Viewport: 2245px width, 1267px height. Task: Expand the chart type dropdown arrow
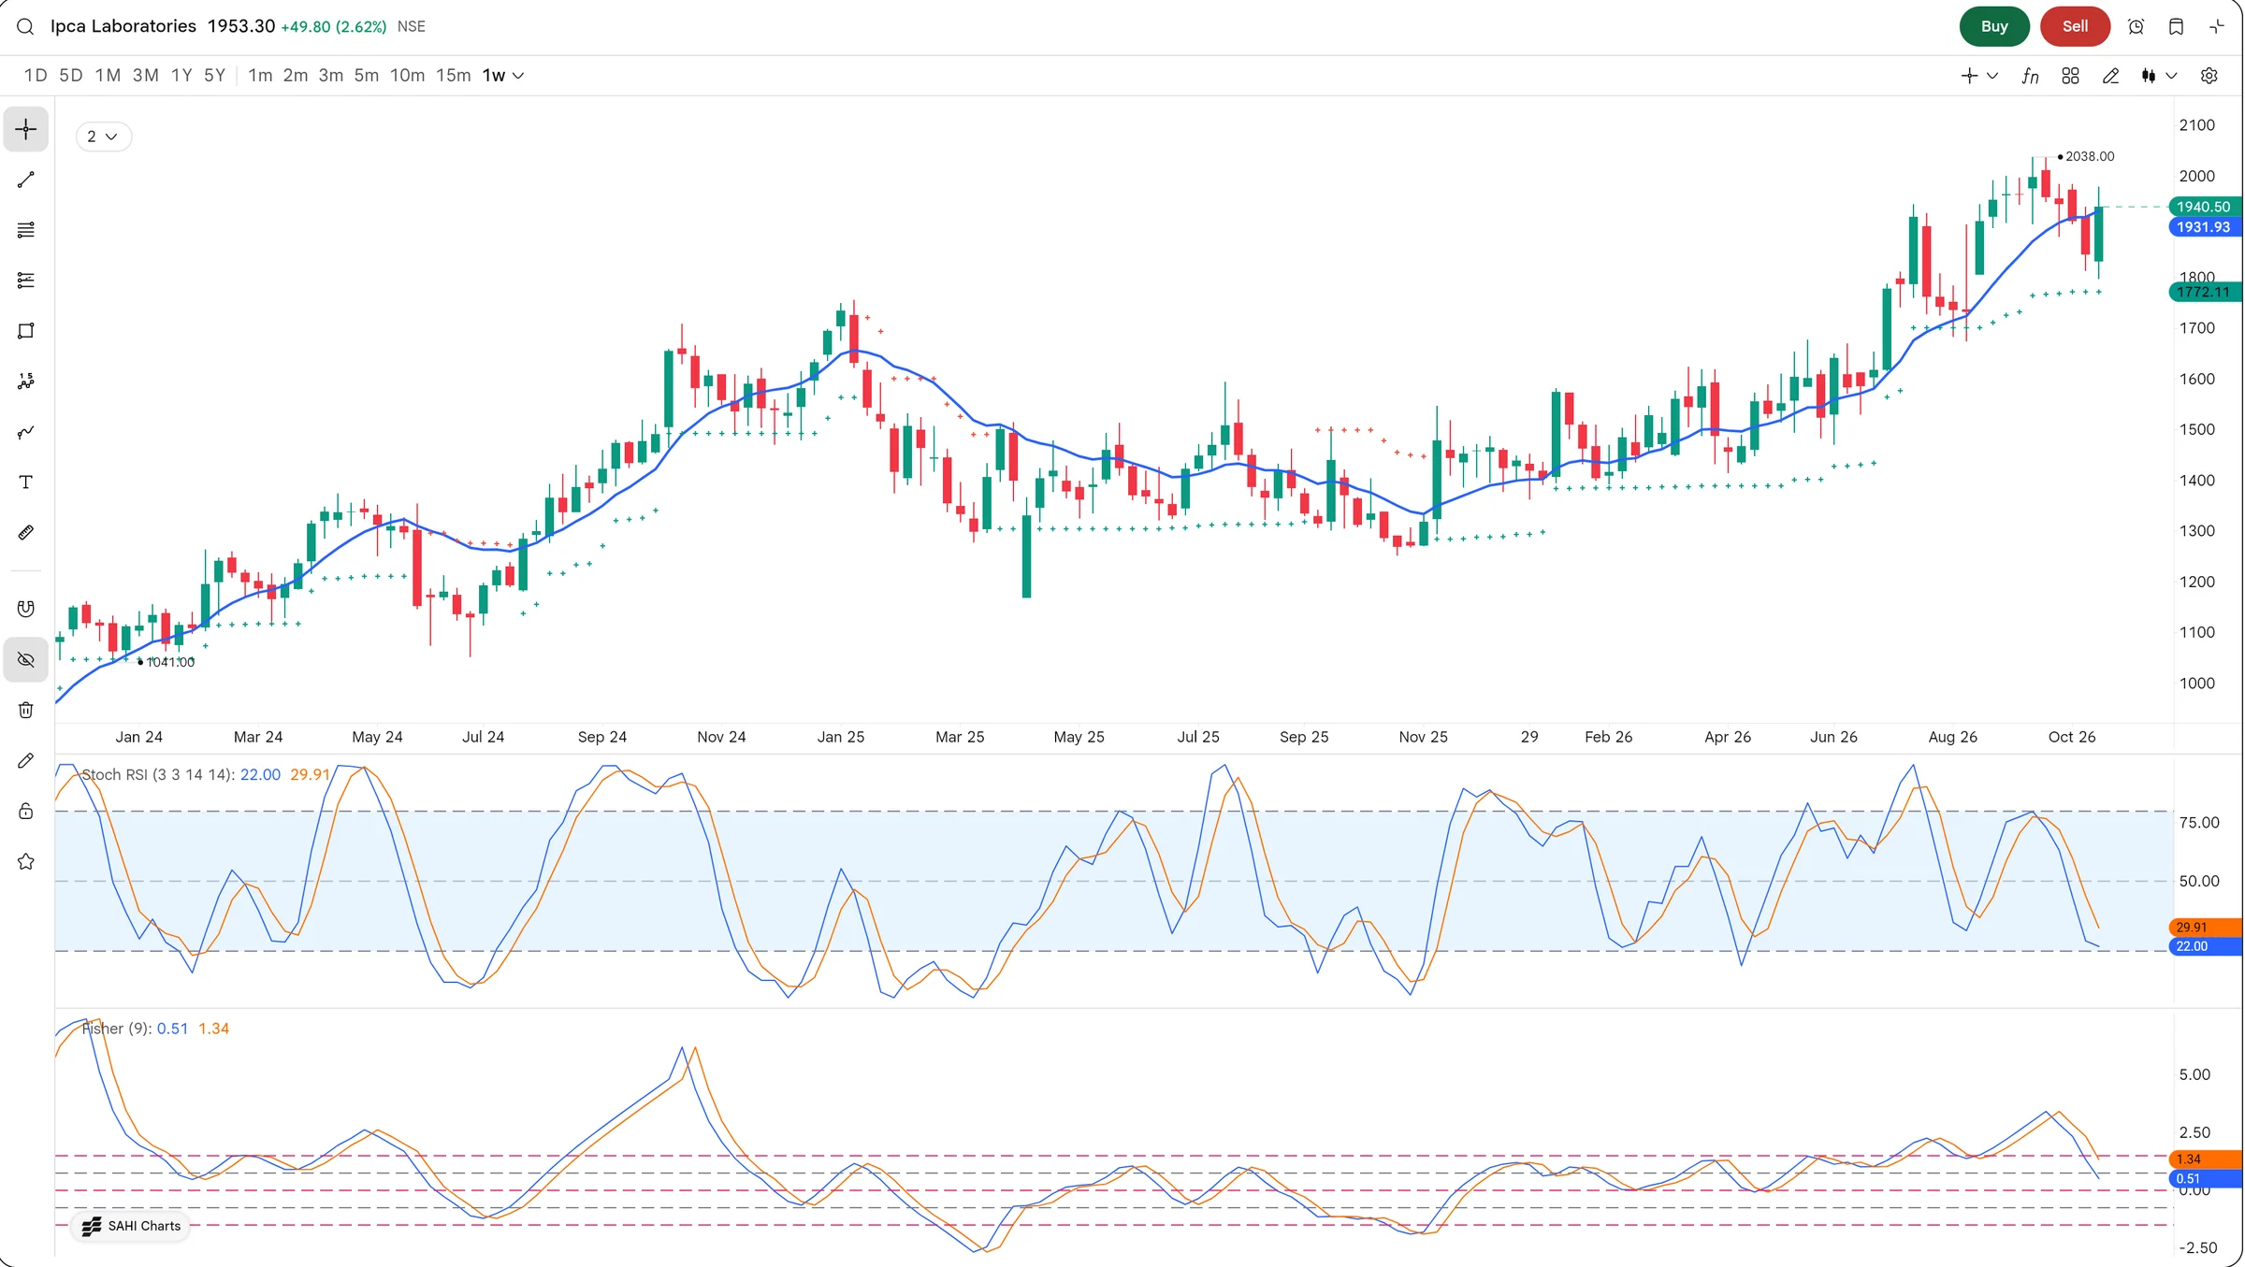click(2171, 76)
